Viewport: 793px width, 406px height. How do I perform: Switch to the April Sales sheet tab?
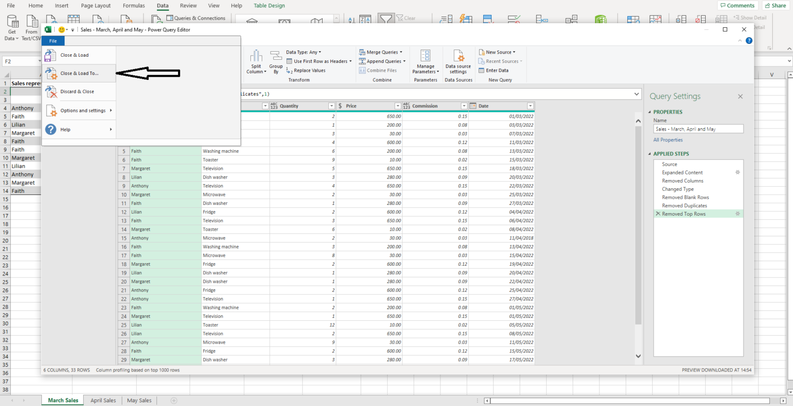(103, 400)
